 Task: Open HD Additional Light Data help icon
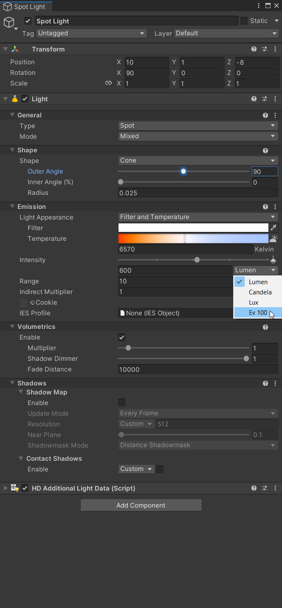pyautogui.click(x=254, y=488)
